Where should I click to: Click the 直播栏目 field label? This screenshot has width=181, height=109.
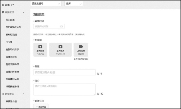point(39,101)
